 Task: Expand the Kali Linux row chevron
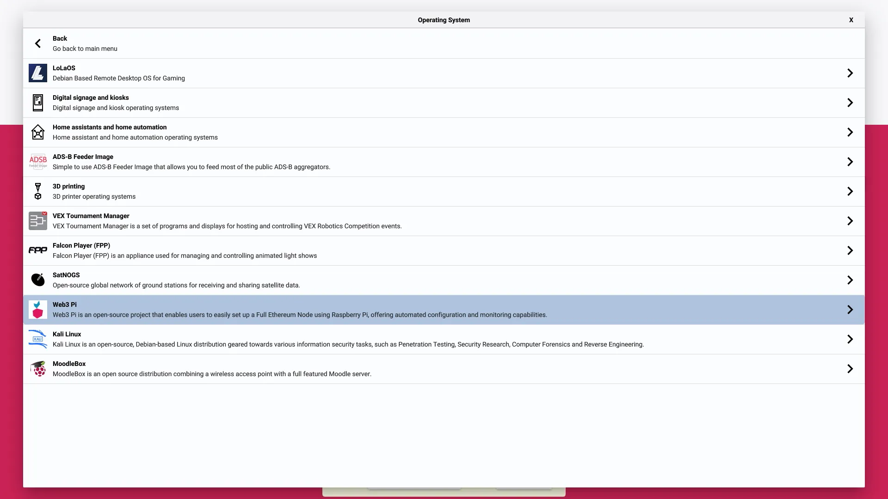click(850, 339)
